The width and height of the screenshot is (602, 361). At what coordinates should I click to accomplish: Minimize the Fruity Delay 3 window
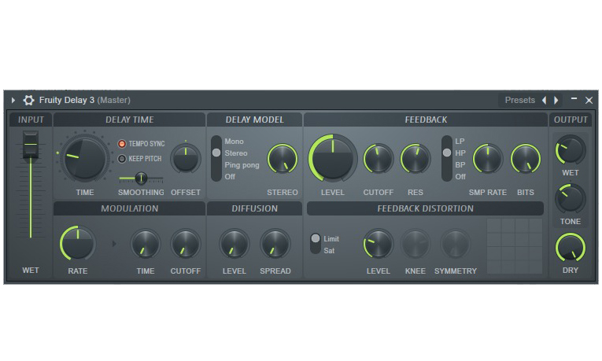click(574, 99)
